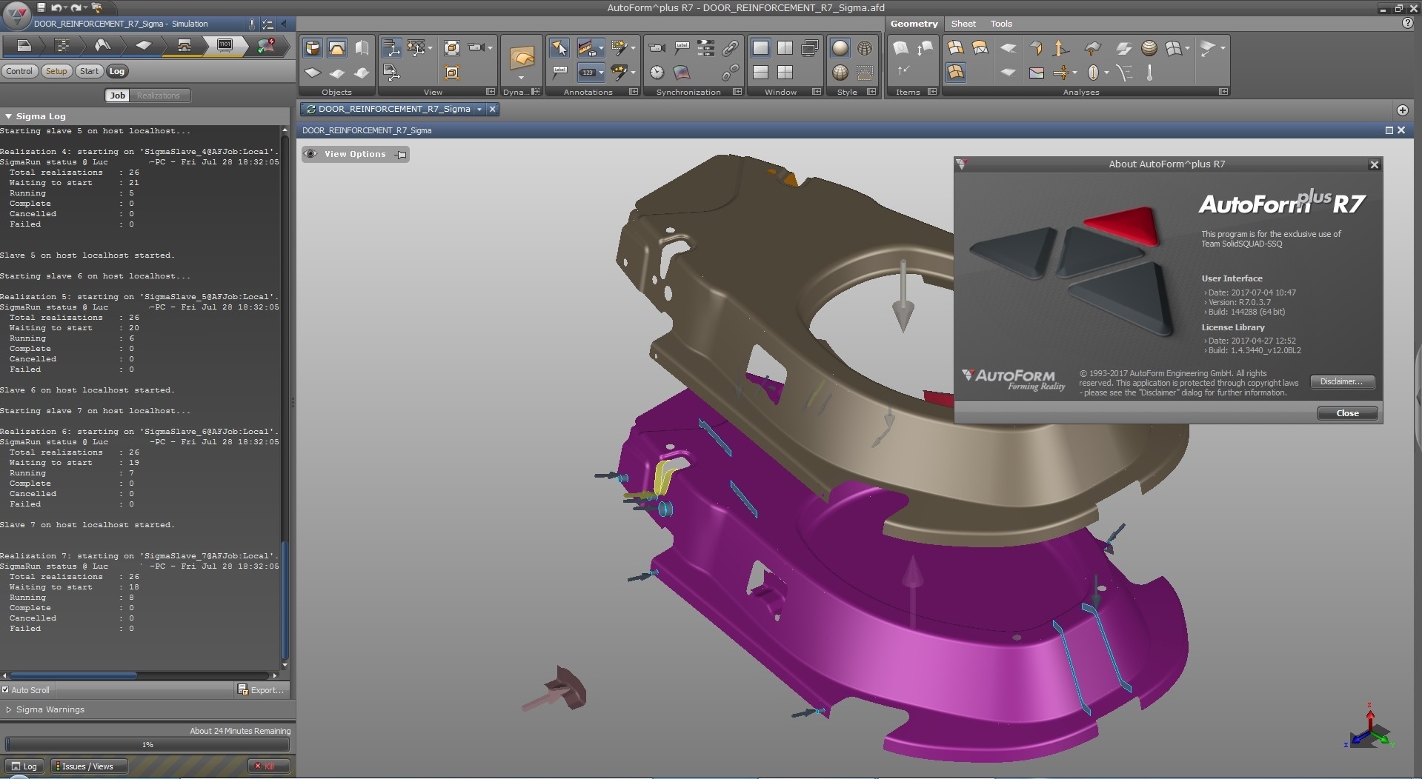The image size is (1422, 779).
Task: Click the label annotation icon in the Annotations group
Action: 559,73
